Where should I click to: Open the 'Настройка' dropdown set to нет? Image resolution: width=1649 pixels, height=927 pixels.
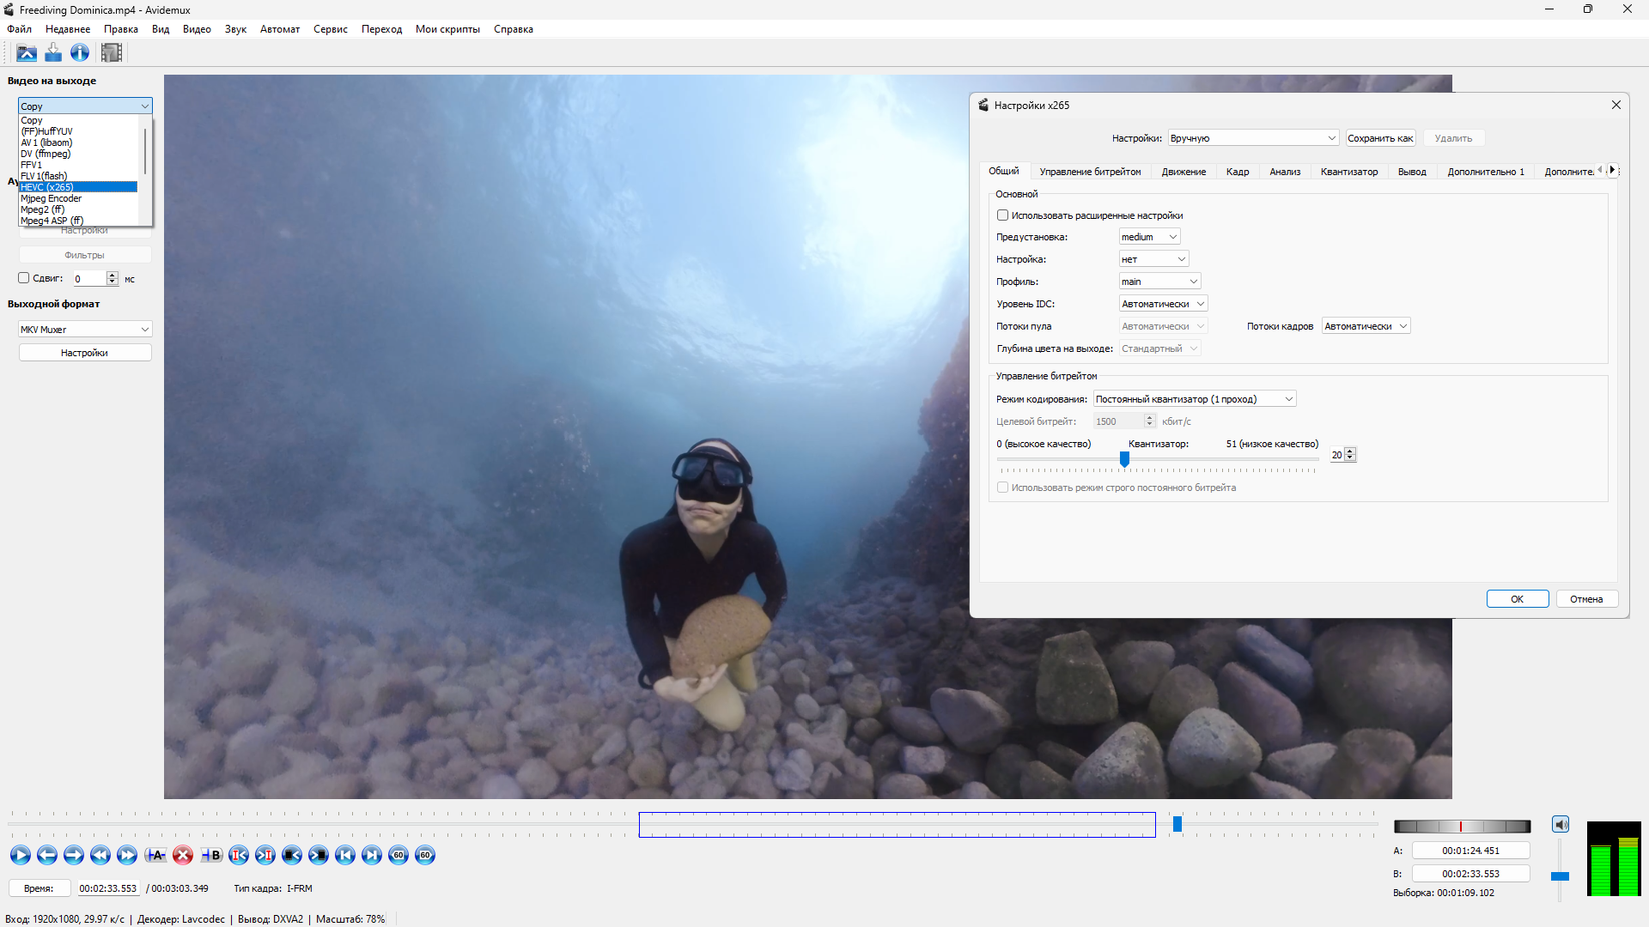coord(1153,259)
